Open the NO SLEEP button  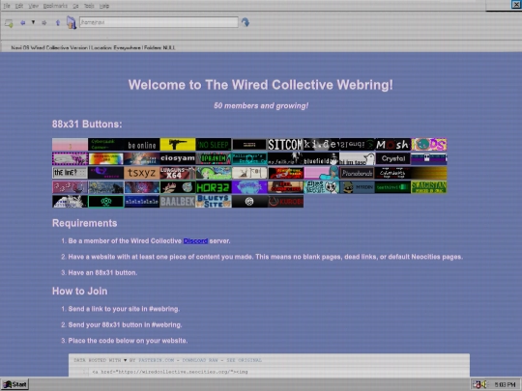coord(214,145)
